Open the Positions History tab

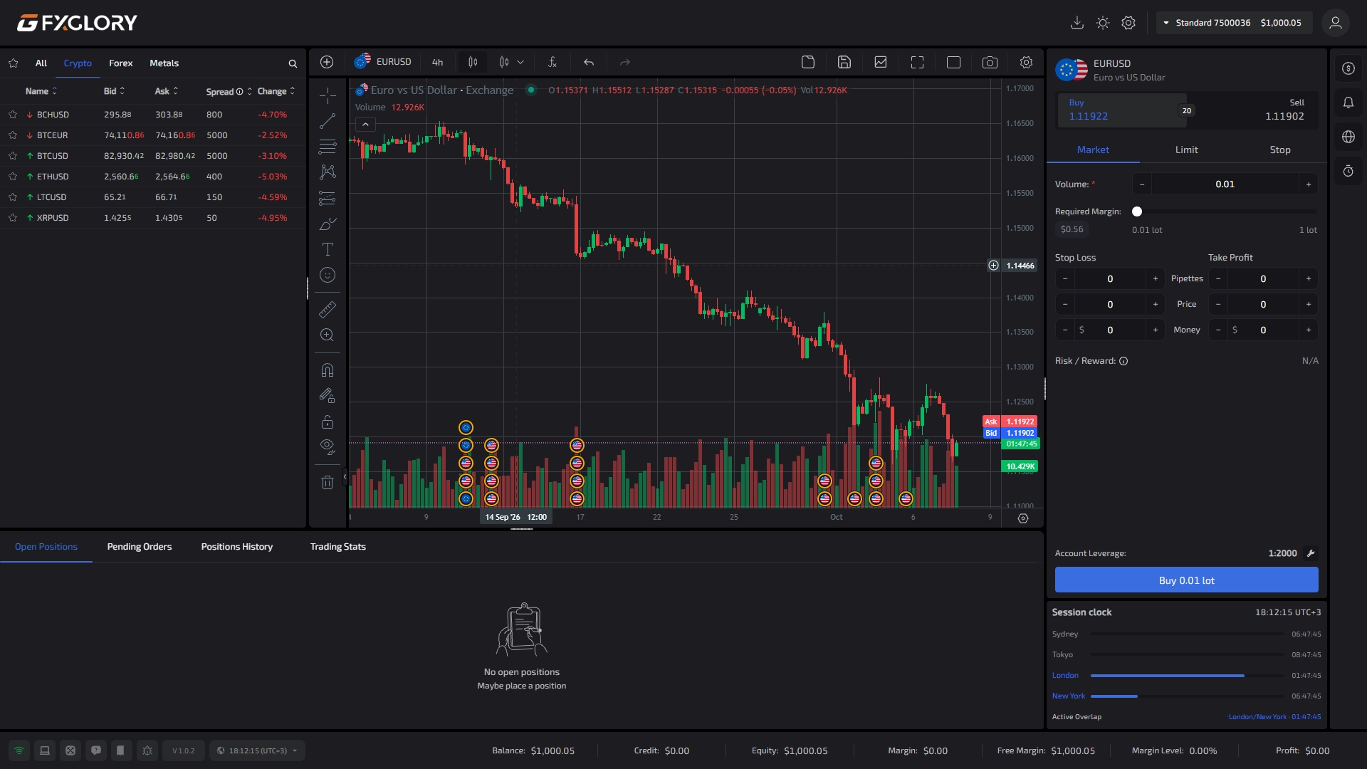click(x=237, y=547)
